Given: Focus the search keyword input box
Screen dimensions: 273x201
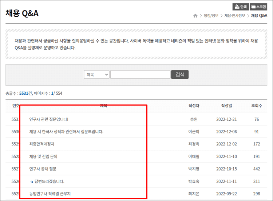Looking at the screenshot, I should (x=141, y=75).
